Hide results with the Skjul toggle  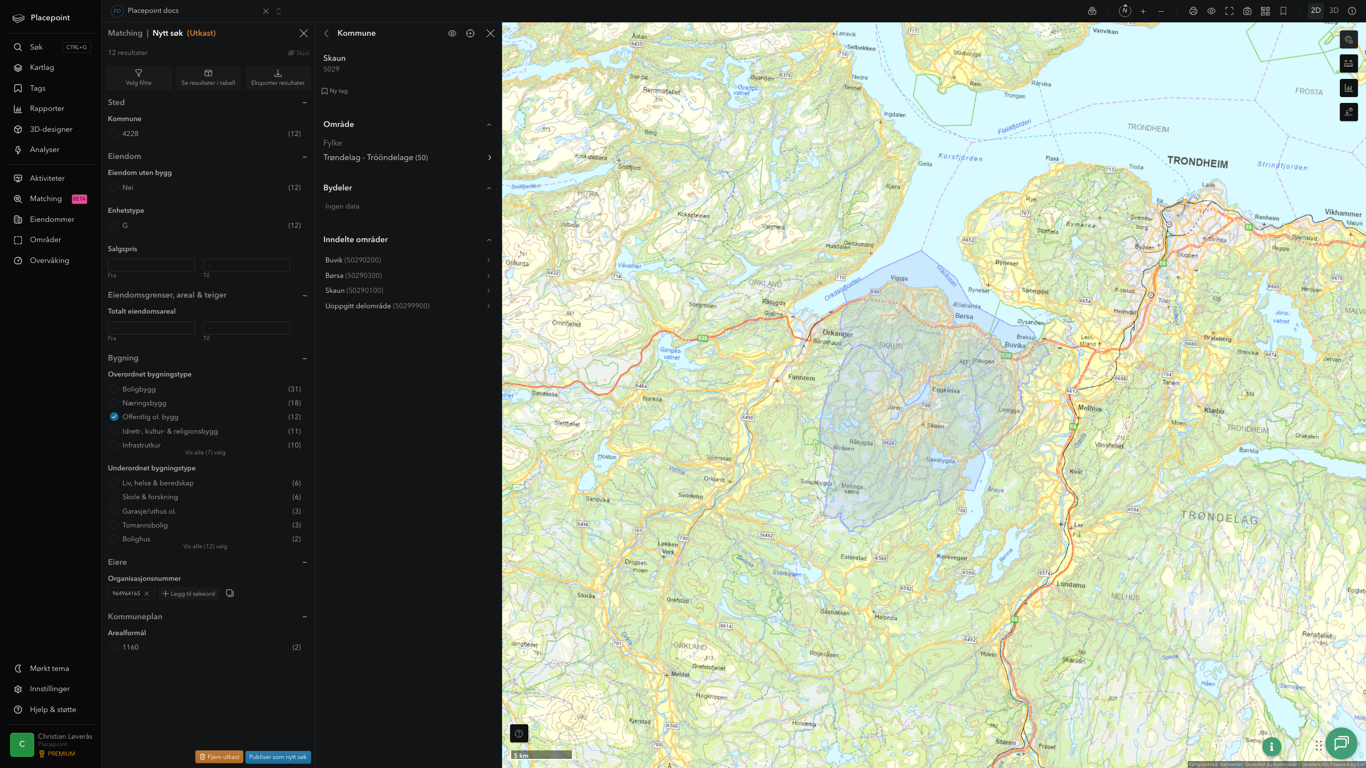[299, 53]
